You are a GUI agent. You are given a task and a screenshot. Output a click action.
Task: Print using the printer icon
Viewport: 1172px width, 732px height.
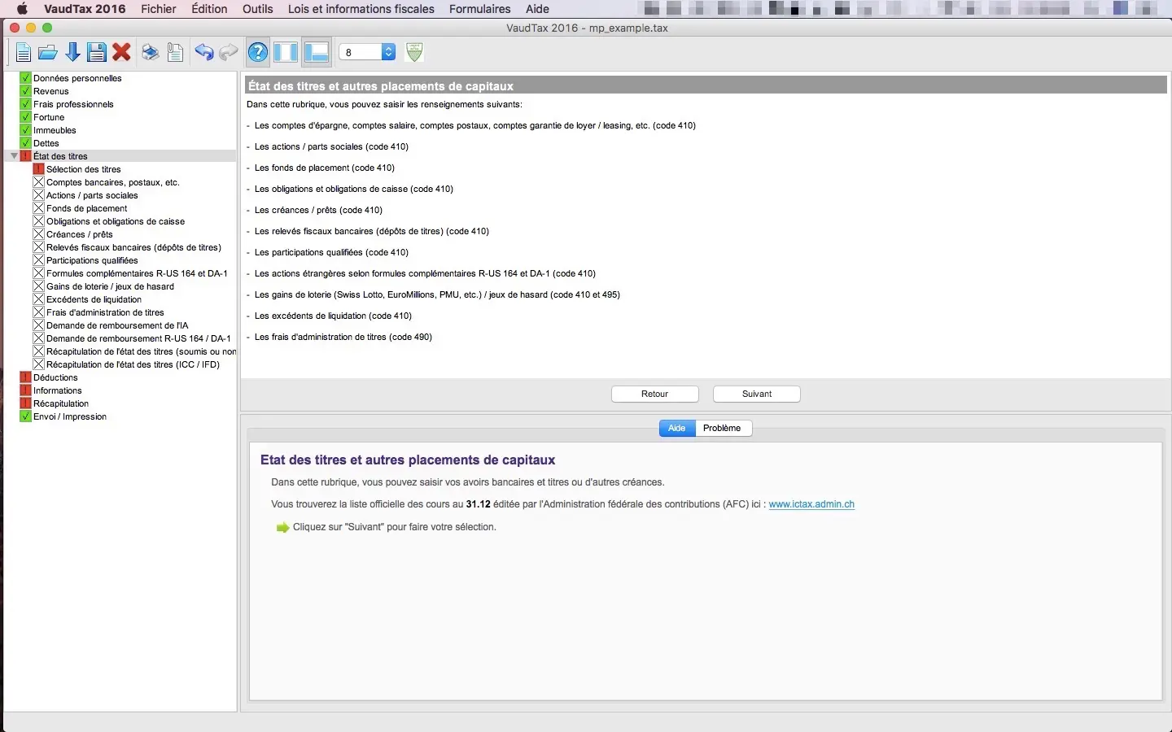tap(151, 53)
